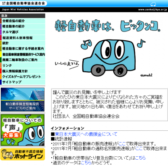Open サイトマップ in the sidebar

pyautogui.click(x=23, y=82)
